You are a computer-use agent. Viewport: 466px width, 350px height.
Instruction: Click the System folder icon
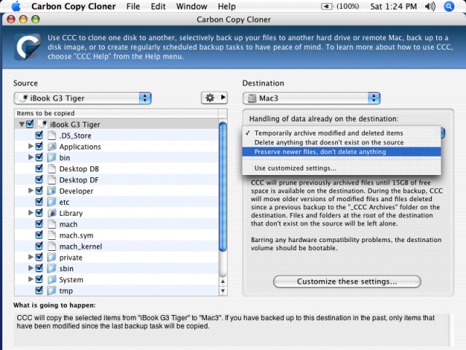pos(52,279)
